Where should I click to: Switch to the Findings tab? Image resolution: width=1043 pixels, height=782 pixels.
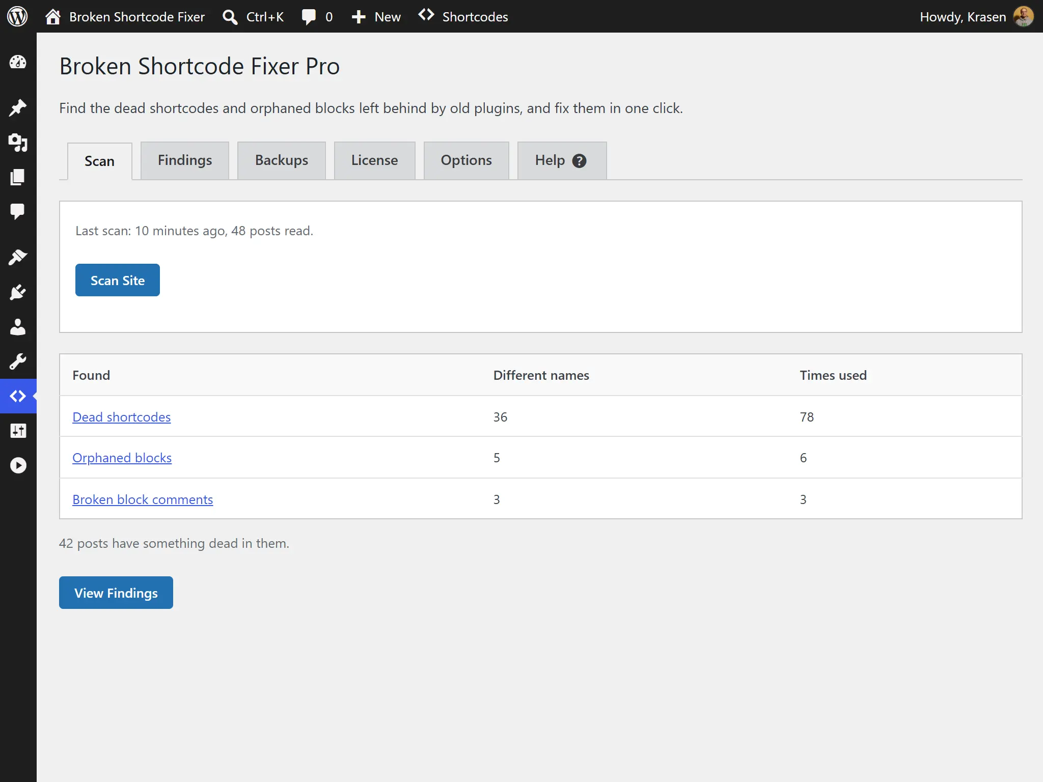(x=185, y=160)
